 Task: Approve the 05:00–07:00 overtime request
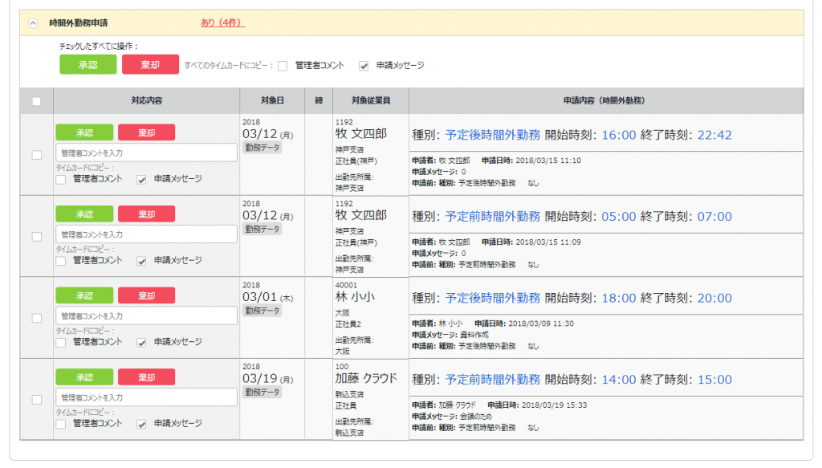click(x=84, y=214)
